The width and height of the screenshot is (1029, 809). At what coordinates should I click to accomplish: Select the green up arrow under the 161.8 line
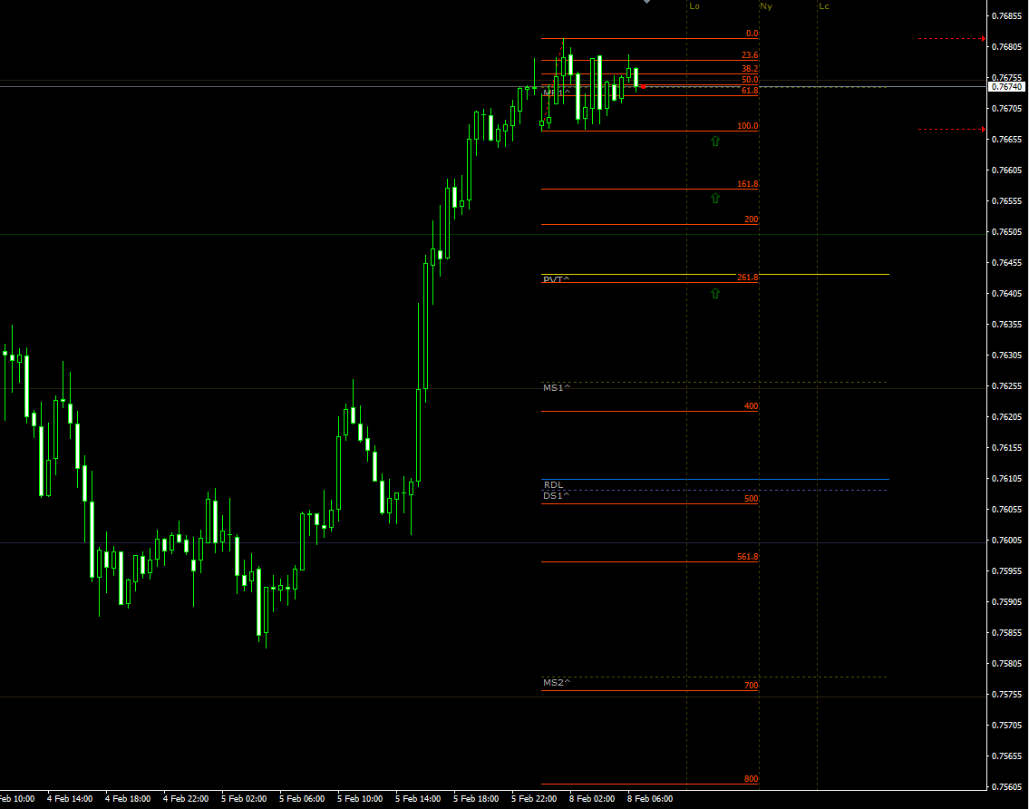(715, 198)
